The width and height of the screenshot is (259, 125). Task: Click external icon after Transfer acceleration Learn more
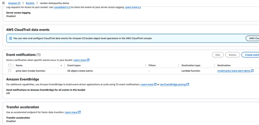click(79, 112)
